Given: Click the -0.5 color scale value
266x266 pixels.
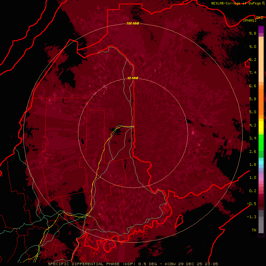Looking at the screenshot, I should (x=252, y=204).
